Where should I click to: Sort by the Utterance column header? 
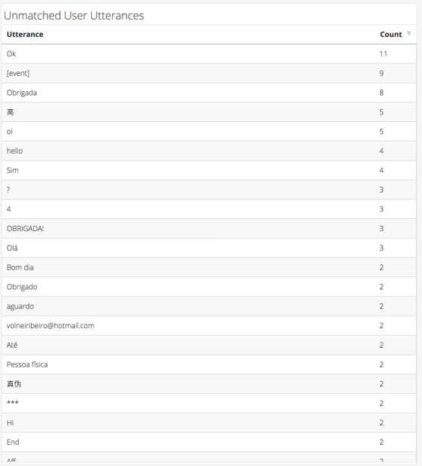pos(25,35)
